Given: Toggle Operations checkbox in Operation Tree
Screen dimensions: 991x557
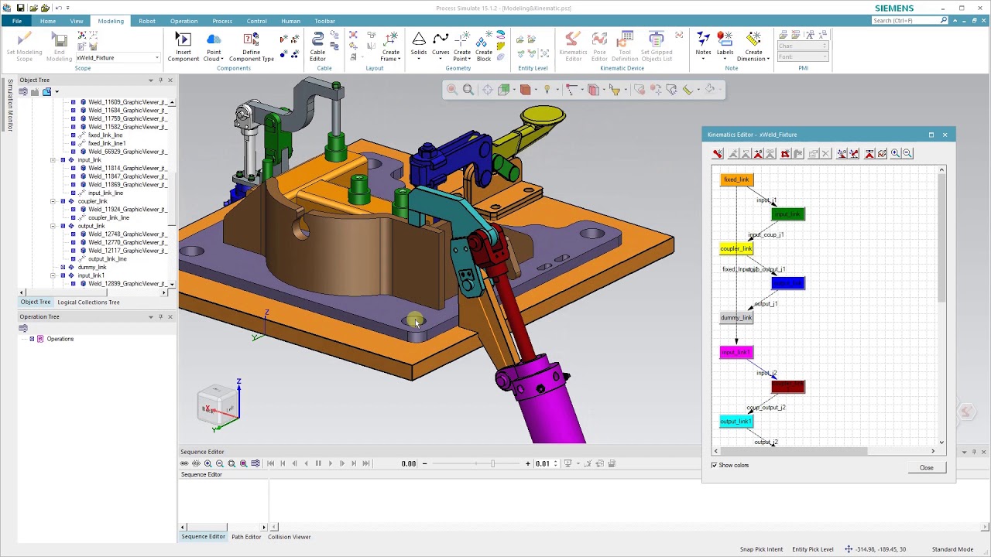Looking at the screenshot, I should click(x=32, y=339).
